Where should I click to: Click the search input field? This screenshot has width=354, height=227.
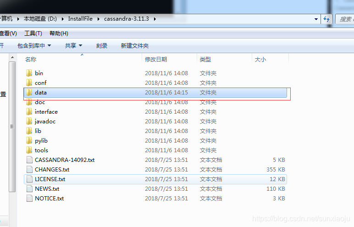click(345, 19)
